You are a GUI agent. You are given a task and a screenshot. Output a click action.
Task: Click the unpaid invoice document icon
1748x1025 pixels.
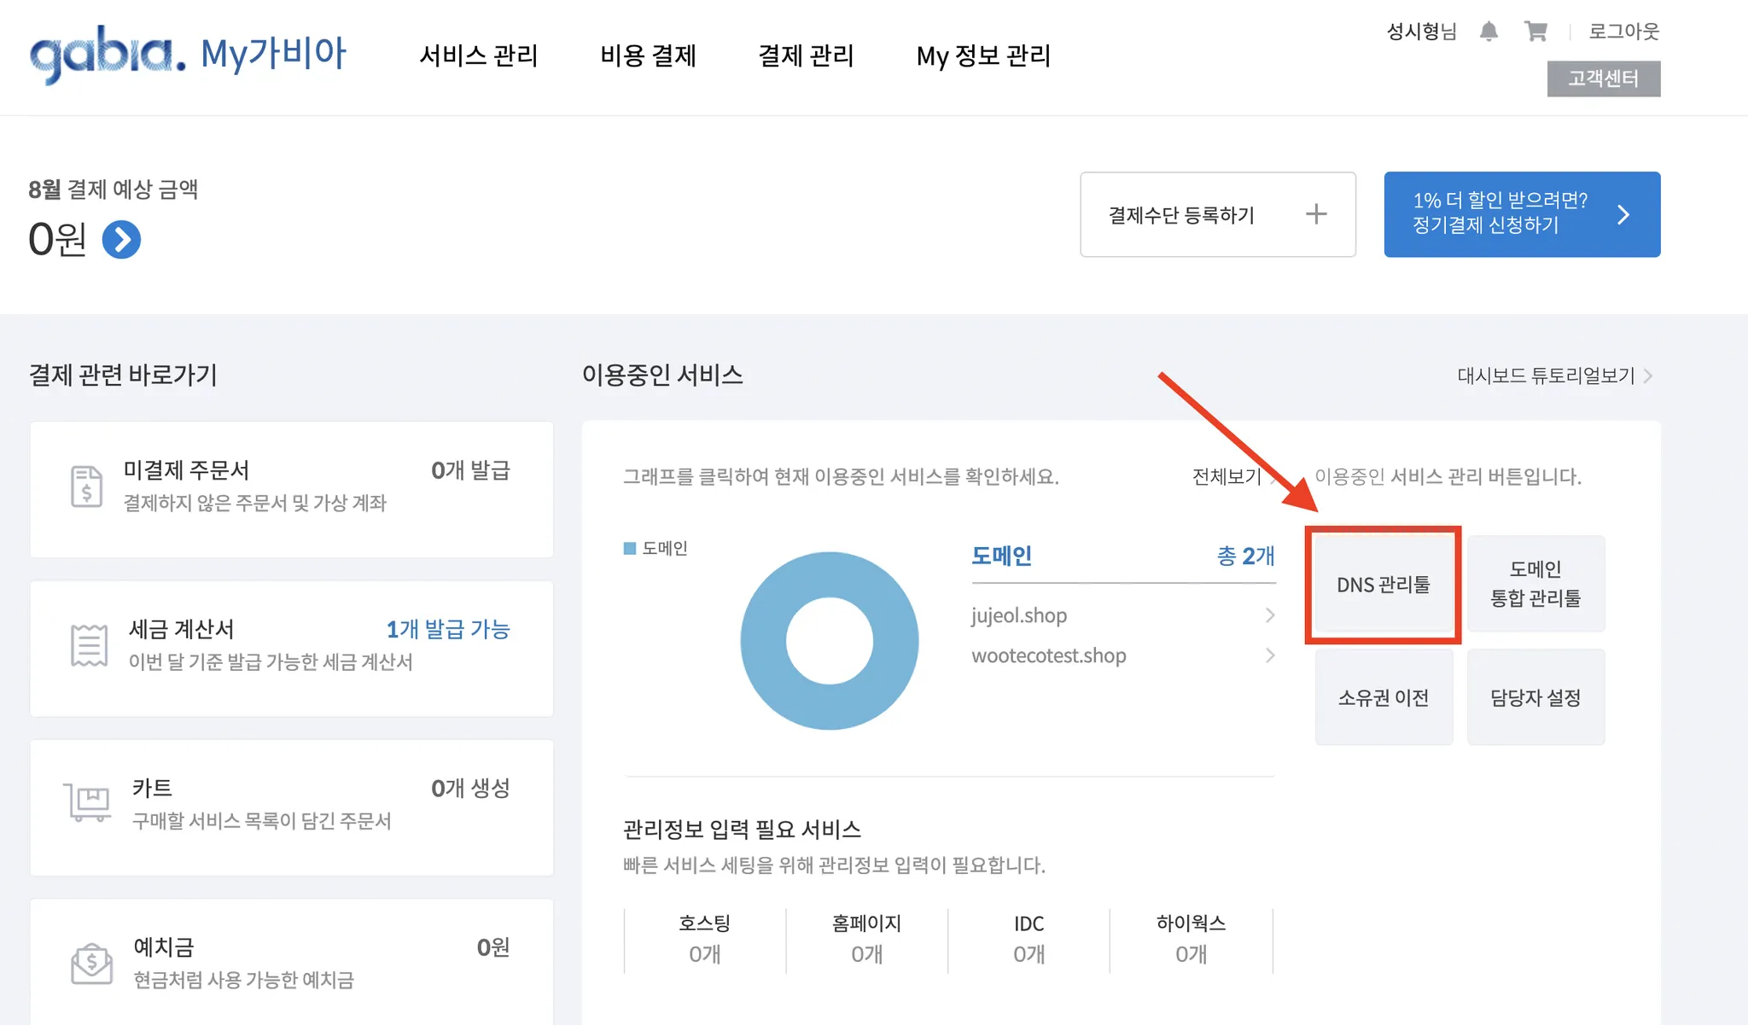click(x=86, y=486)
